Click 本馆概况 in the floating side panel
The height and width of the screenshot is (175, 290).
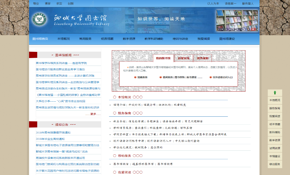(x=275, y=100)
